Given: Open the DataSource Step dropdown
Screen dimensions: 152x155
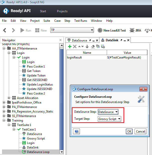Looking at the screenshot, I should [x=108, y=112].
